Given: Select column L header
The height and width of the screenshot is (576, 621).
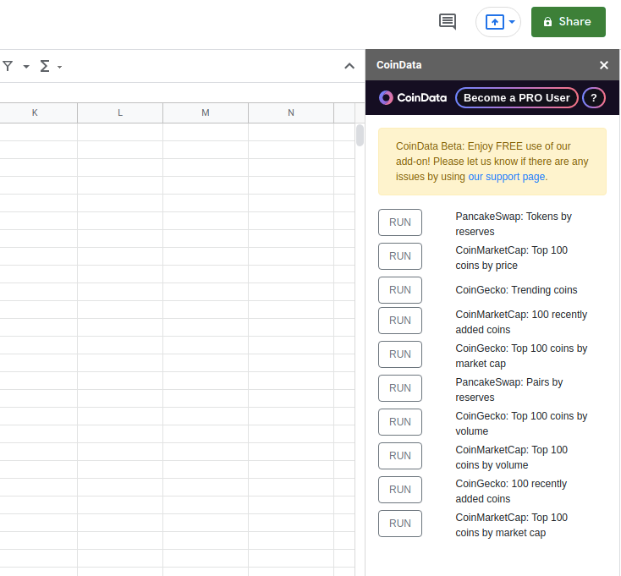Looking at the screenshot, I should (x=120, y=112).
